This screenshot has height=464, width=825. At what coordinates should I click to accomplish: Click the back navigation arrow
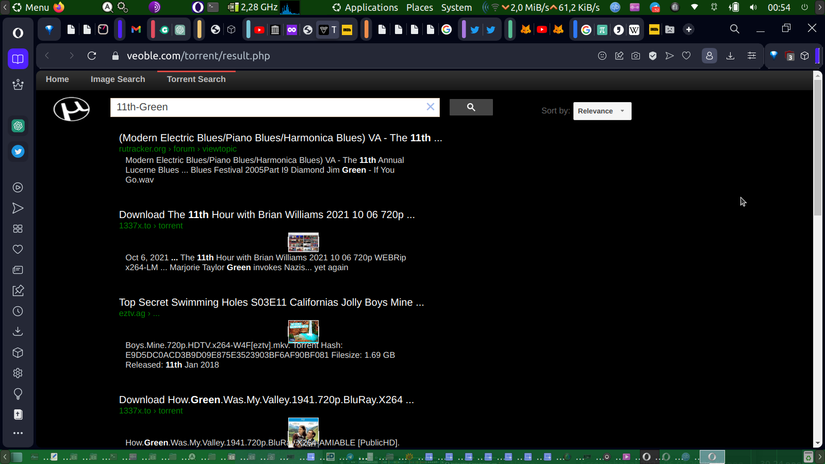(x=47, y=56)
